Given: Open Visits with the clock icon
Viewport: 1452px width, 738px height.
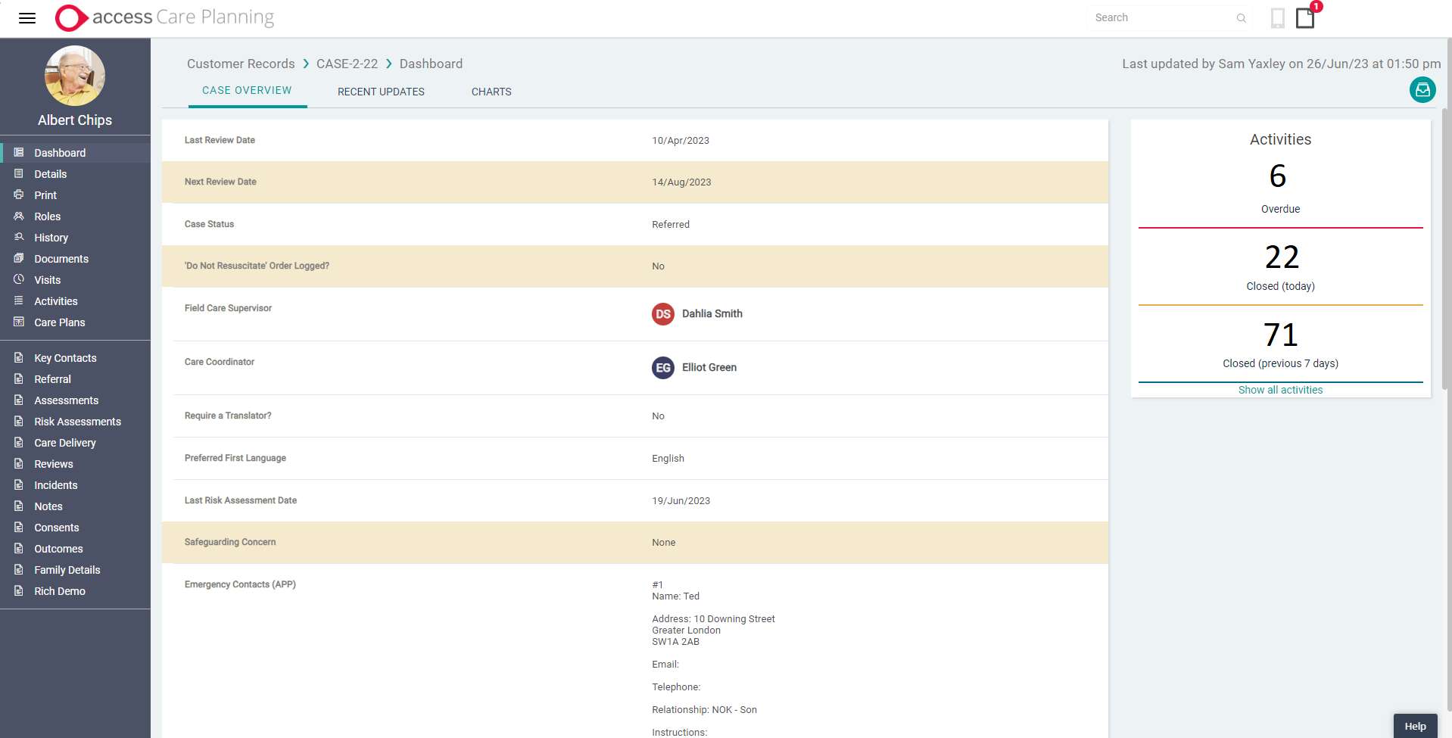Looking at the screenshot, I should pyautogui.click(x=19, y=279).
